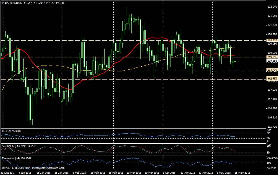Click the current price 119.198 tag
The image size is (278, 175).
pos(272,61)
